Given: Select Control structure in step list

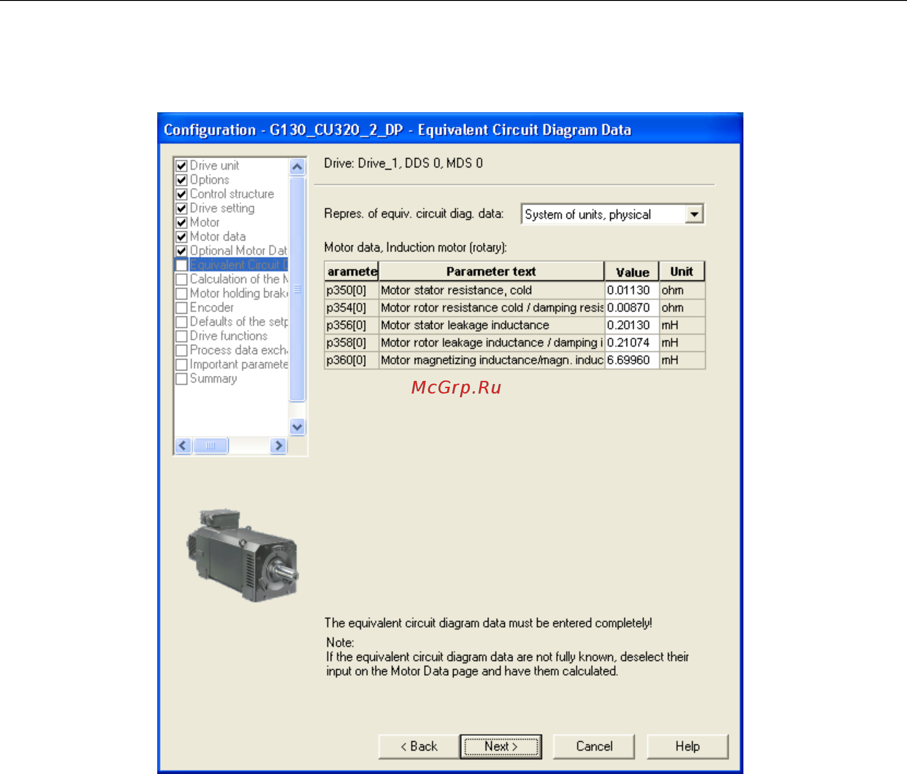Looking at the screenshot, I should pos(232,194).
